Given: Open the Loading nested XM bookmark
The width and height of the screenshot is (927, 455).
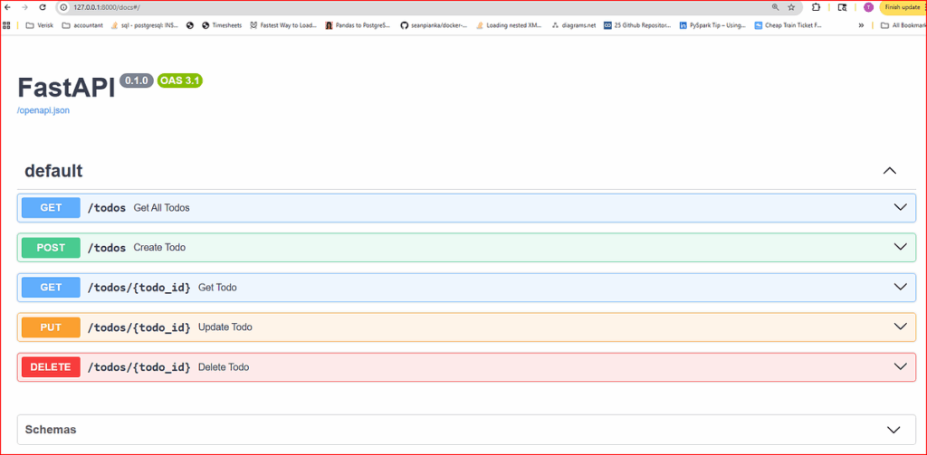Looking at the screenshot, I should pyautogui.click(x=509, y=25).
